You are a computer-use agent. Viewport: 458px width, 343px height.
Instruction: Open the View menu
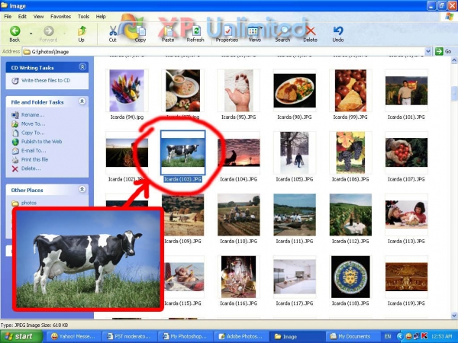38,17
